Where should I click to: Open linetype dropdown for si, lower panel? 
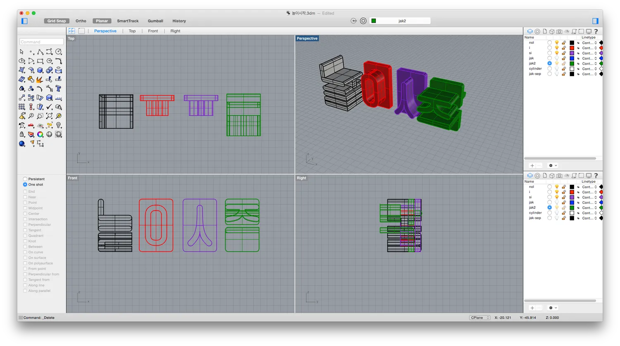coord(589,197)
